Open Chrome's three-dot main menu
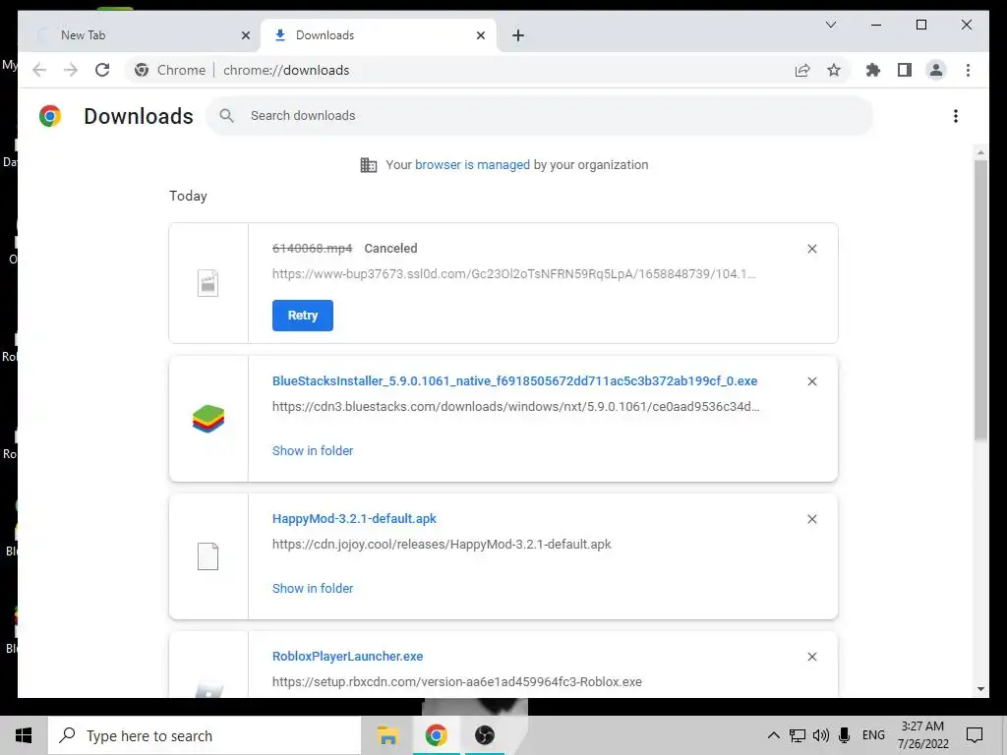Viewport: 1007px width, 755px height. 968,70
